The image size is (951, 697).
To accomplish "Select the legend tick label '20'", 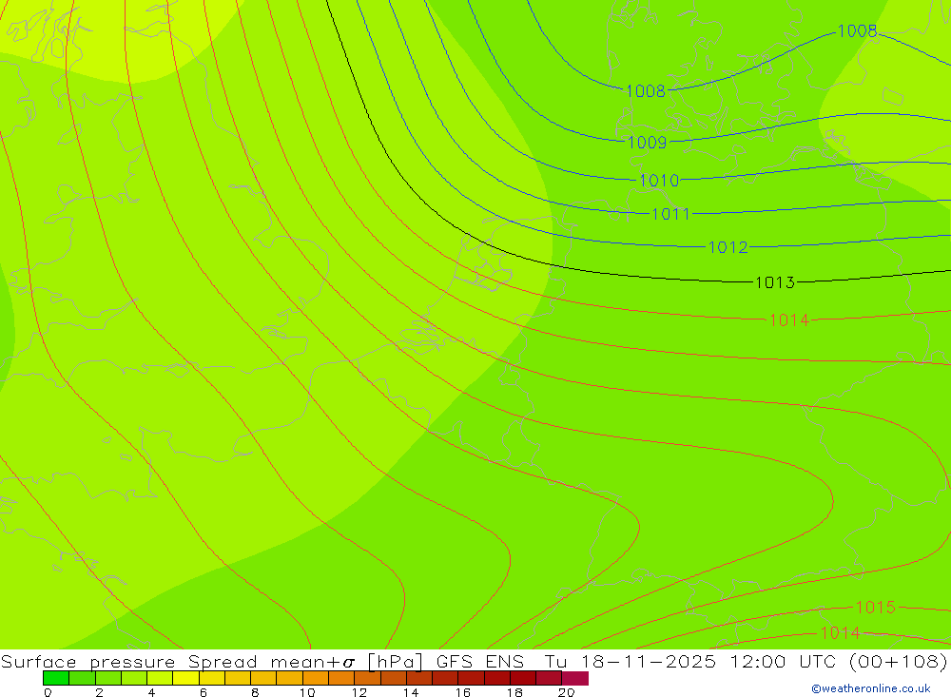I will tap(567, 692).
